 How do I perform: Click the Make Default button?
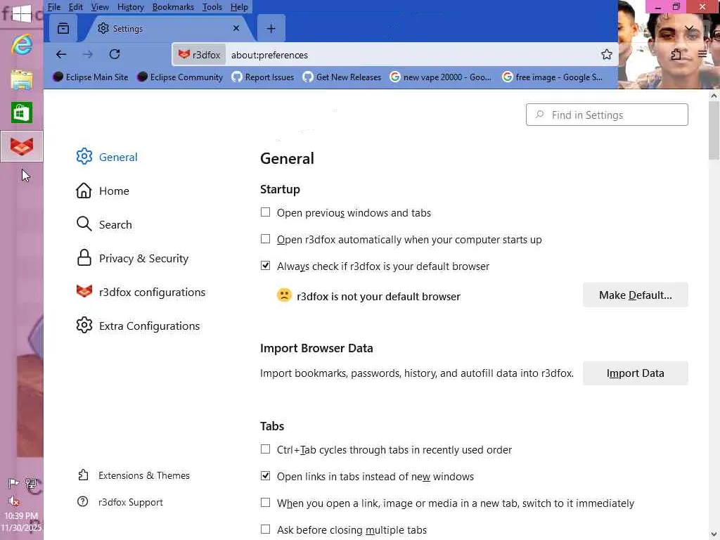[x=635, y=295]
